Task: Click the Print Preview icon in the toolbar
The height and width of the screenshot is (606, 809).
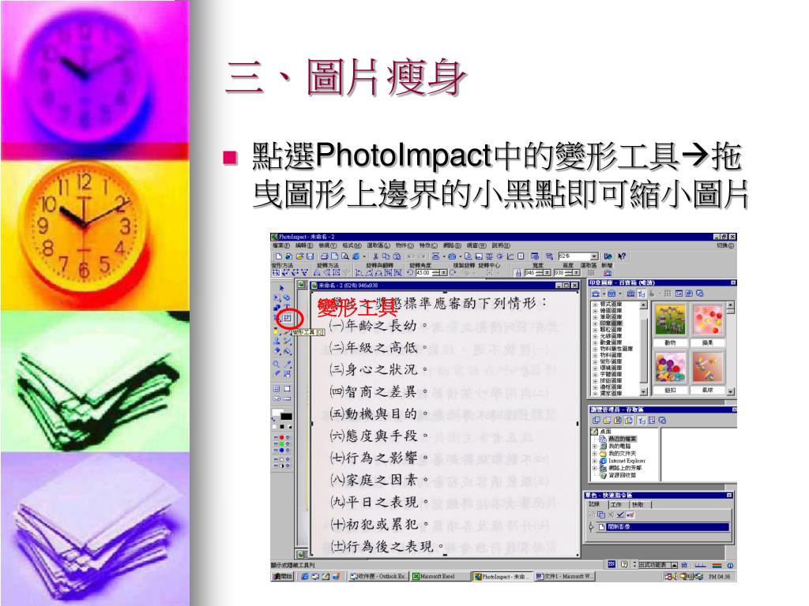Action: [345, 256]
